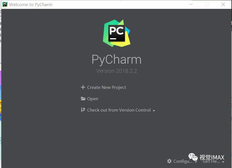This screenshot has width=232, height=168.
Task: Click the version control checkout branch icon
Action: click(83, 110)
